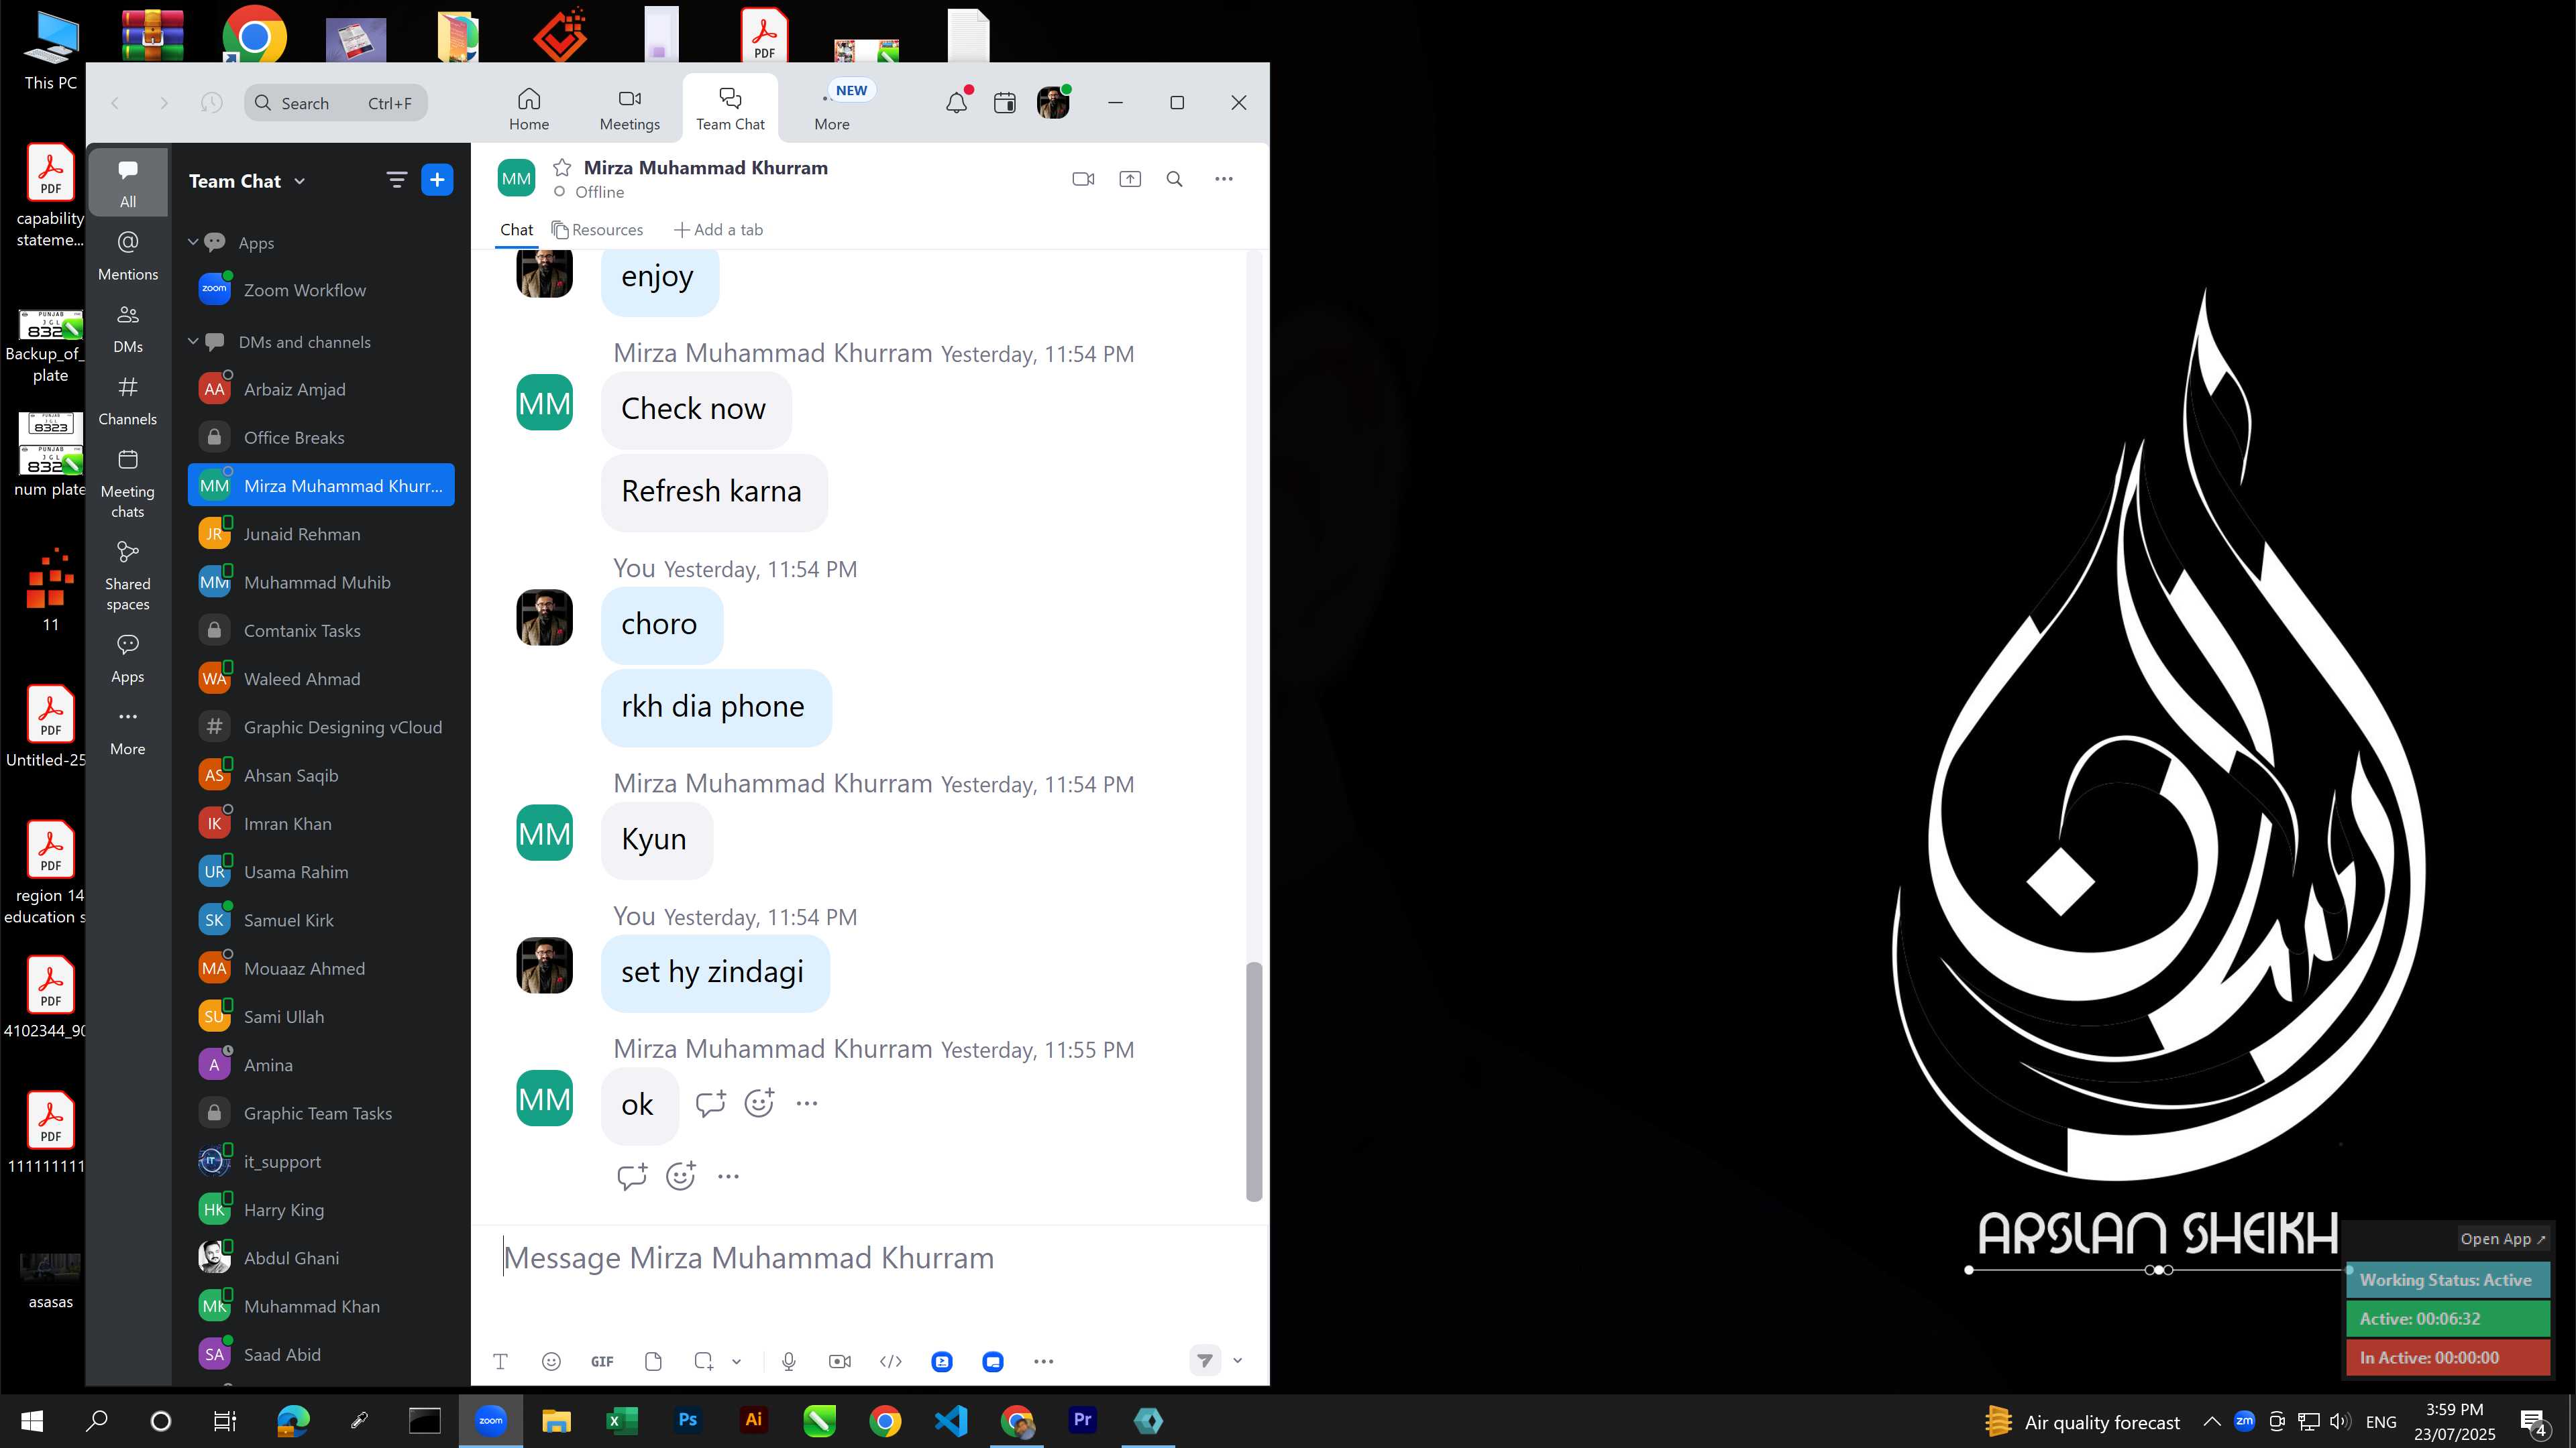Click Working Status: Active bar
Screen dimensions: 2576x1448
(2448, 1279)
